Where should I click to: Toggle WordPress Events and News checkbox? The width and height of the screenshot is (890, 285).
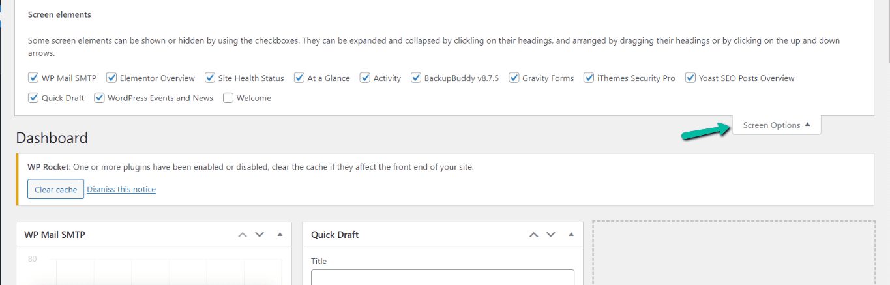(x=99, y=98)
